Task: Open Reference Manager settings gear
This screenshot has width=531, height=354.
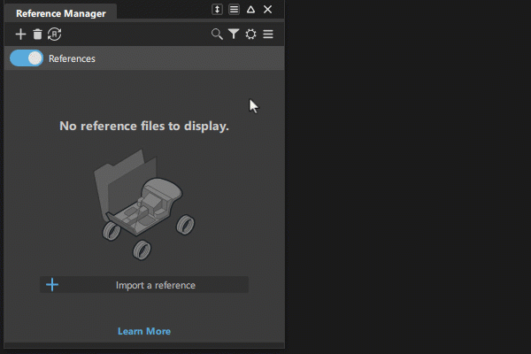Action: click(251, 35)
